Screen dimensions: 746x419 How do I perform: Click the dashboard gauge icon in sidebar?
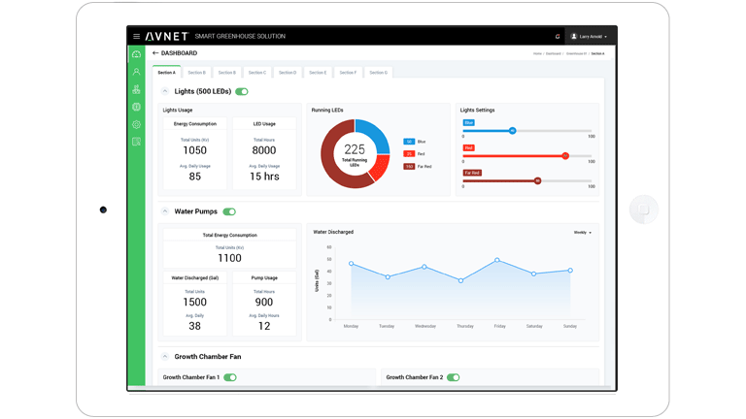136,54
